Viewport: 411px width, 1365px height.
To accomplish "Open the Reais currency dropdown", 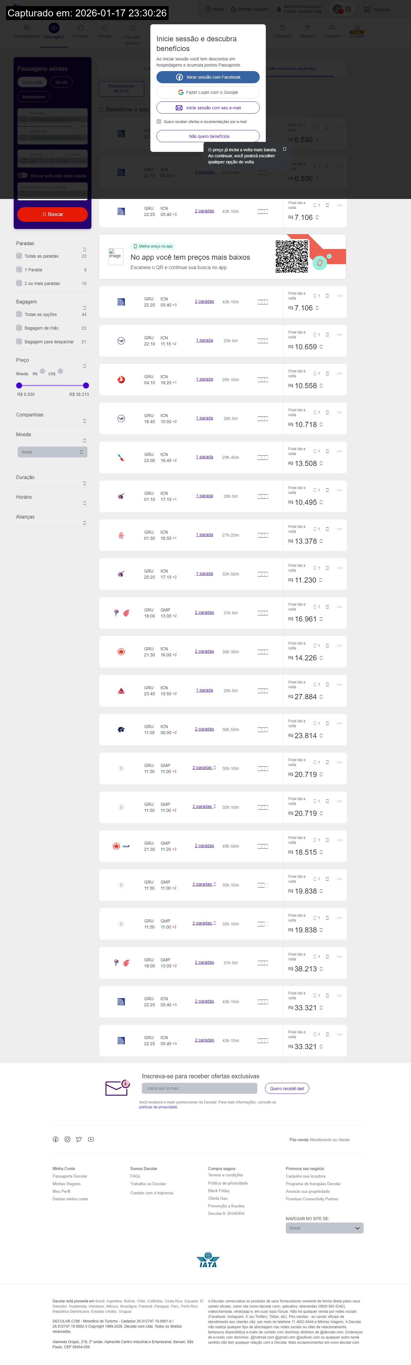I will (53, 452).
